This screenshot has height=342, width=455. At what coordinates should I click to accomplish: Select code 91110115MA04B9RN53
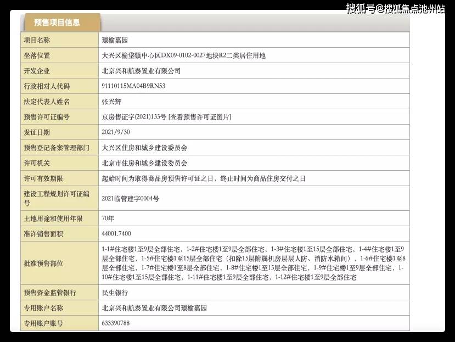tap(133, 86)
